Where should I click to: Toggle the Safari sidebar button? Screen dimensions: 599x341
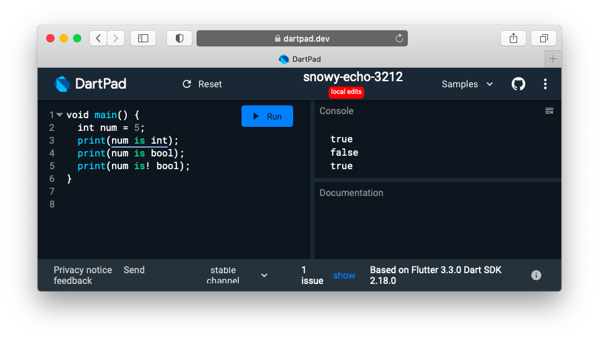(x=144, y=38)
